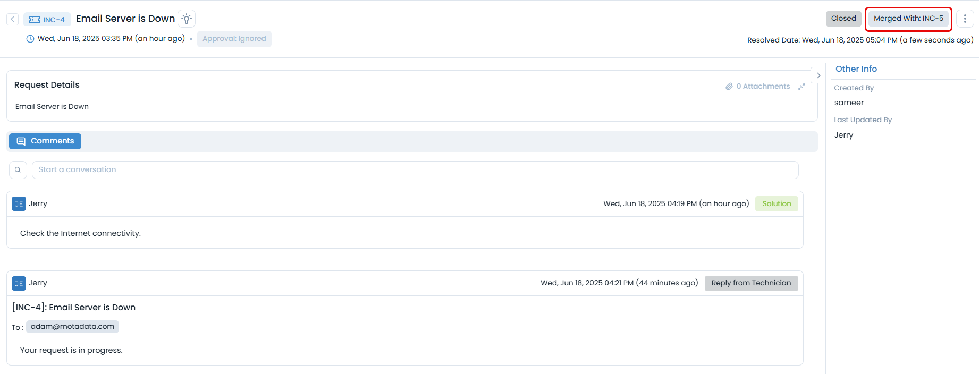Click the paperclip 0 Attachments link

coord(758,87)
